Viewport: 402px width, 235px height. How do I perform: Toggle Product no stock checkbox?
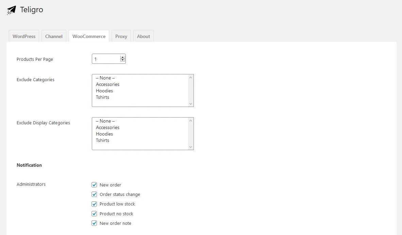point(94,214)
